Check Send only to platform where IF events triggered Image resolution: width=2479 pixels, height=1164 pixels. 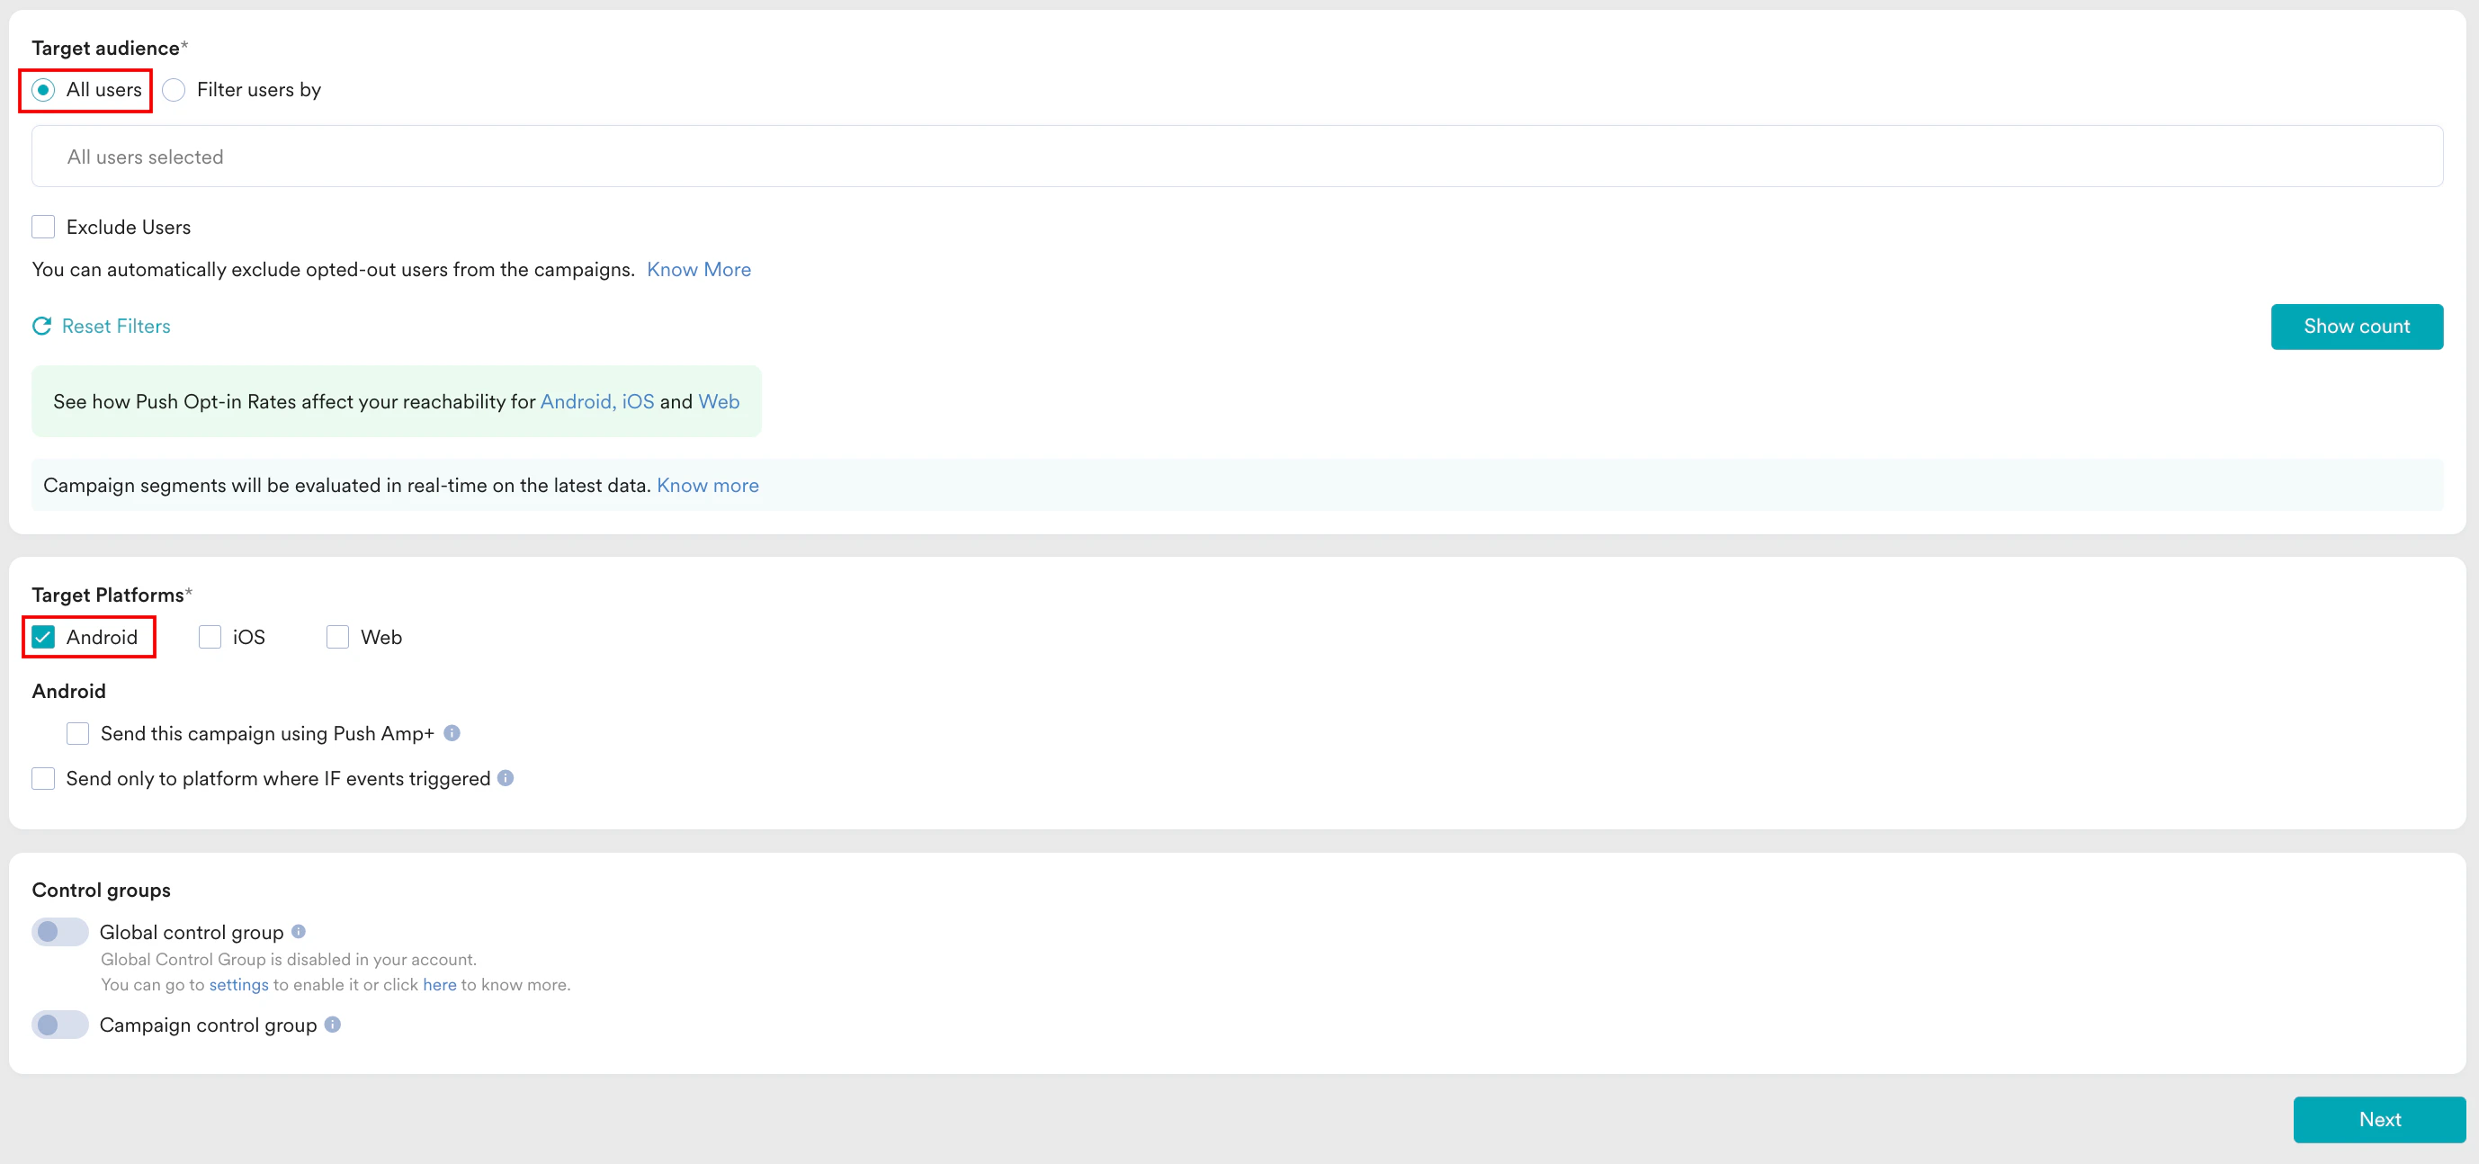click(42, 779)
